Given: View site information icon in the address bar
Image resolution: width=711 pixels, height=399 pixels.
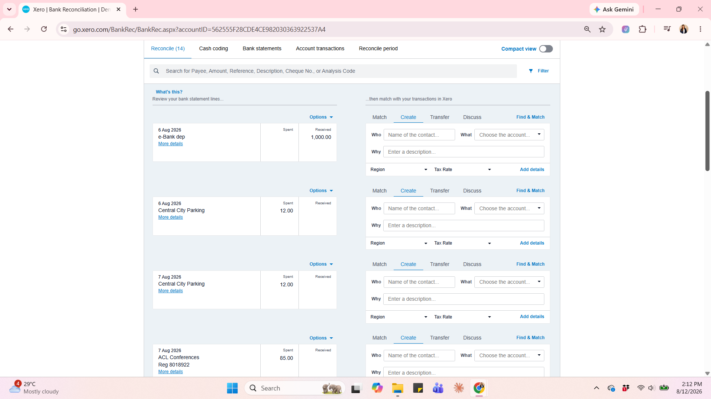Looking at the screenshot, I should 64,29.
